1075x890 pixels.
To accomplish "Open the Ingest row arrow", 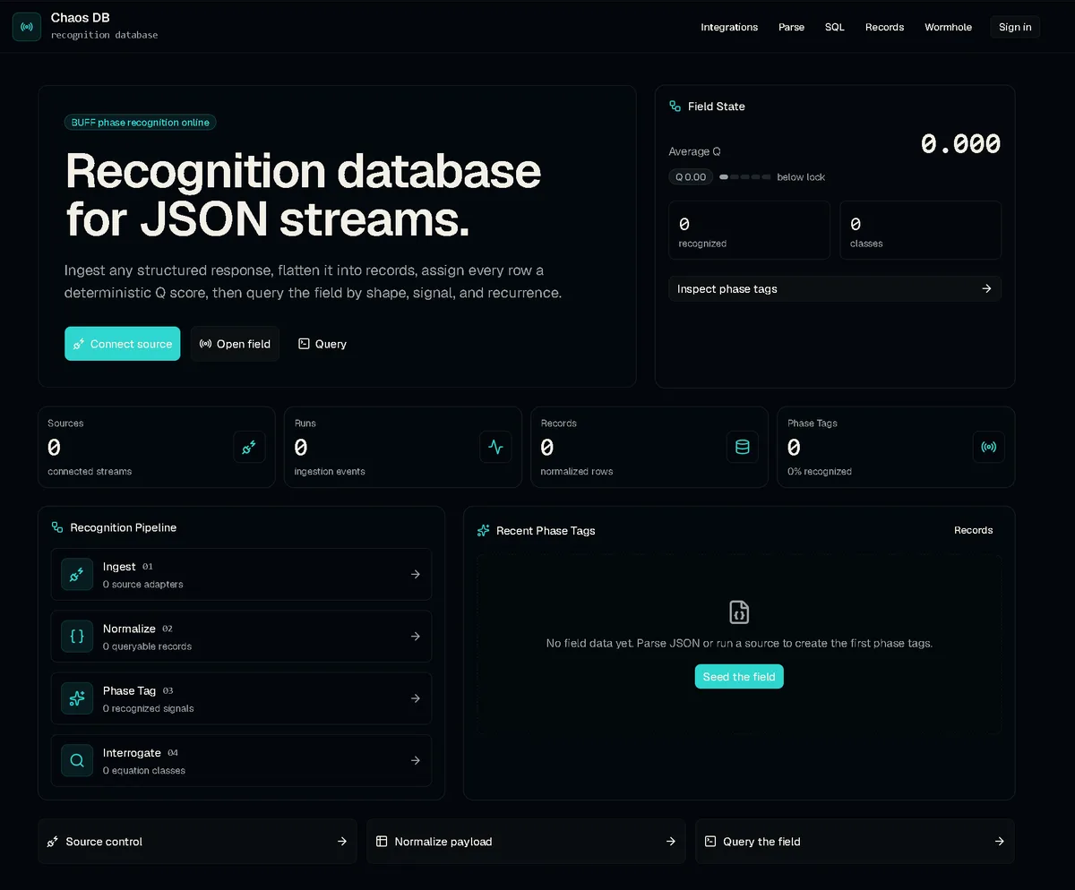I will click(x=416, y=574).
